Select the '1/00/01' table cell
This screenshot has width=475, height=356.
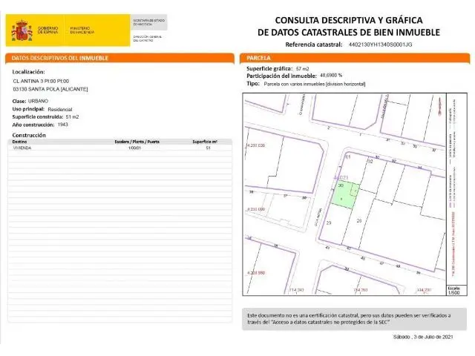click(x=135, y=148)
